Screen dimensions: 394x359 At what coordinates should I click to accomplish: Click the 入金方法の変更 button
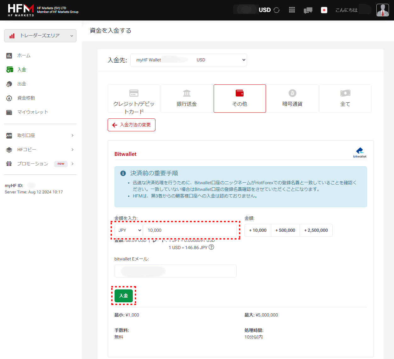click(x=132, y=125)
